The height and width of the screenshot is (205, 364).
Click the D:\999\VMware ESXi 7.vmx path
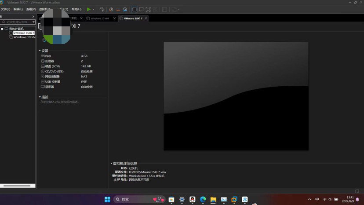[x=148, y=172]
